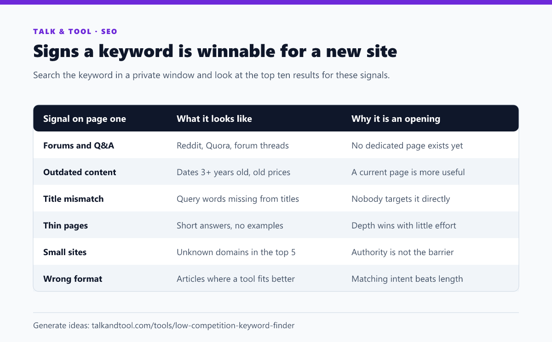The image size is (552, 342).
Task: Click 'Dates 3+ years old, old prices'
Action: [234, 172]
